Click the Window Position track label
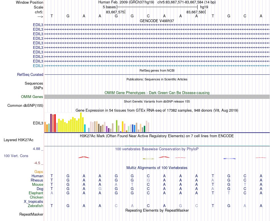The height and width of the screenshot is (221, 270). click(x=30, y=2)
